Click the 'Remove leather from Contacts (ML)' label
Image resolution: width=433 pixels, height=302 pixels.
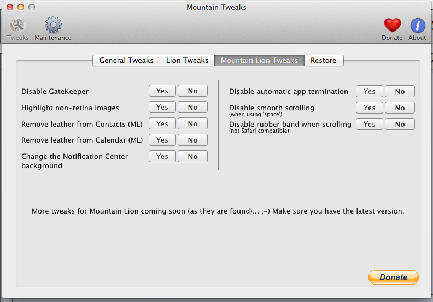82,124
